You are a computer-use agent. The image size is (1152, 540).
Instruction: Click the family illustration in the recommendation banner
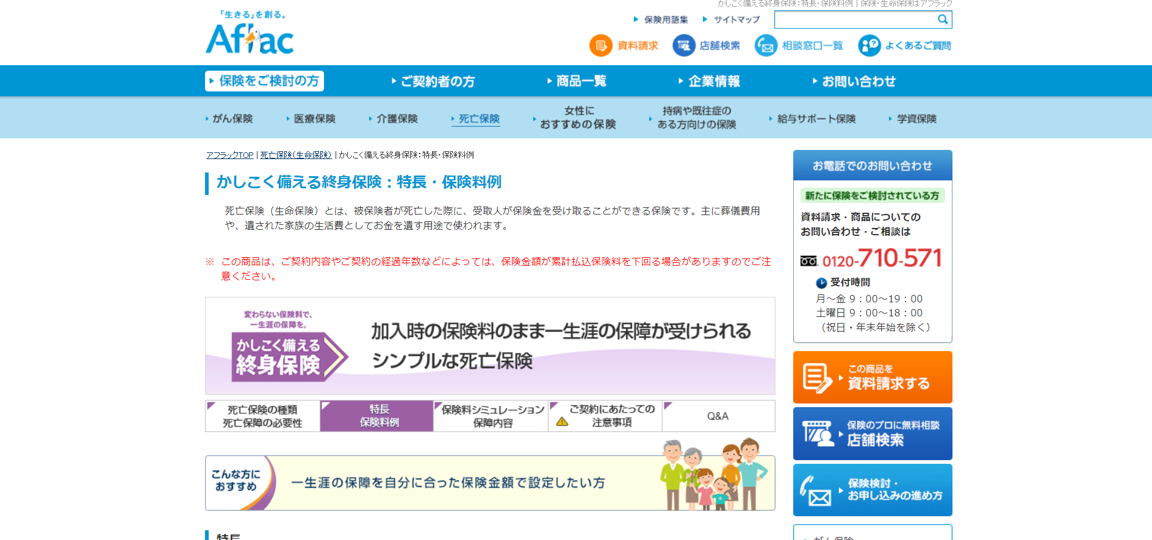tap(715, 474)
